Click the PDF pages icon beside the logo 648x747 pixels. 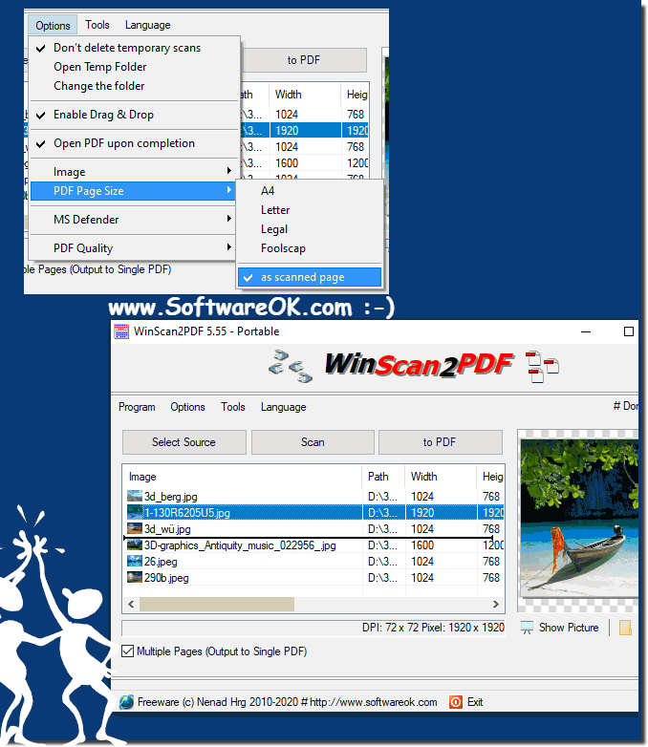coord(542,367)
